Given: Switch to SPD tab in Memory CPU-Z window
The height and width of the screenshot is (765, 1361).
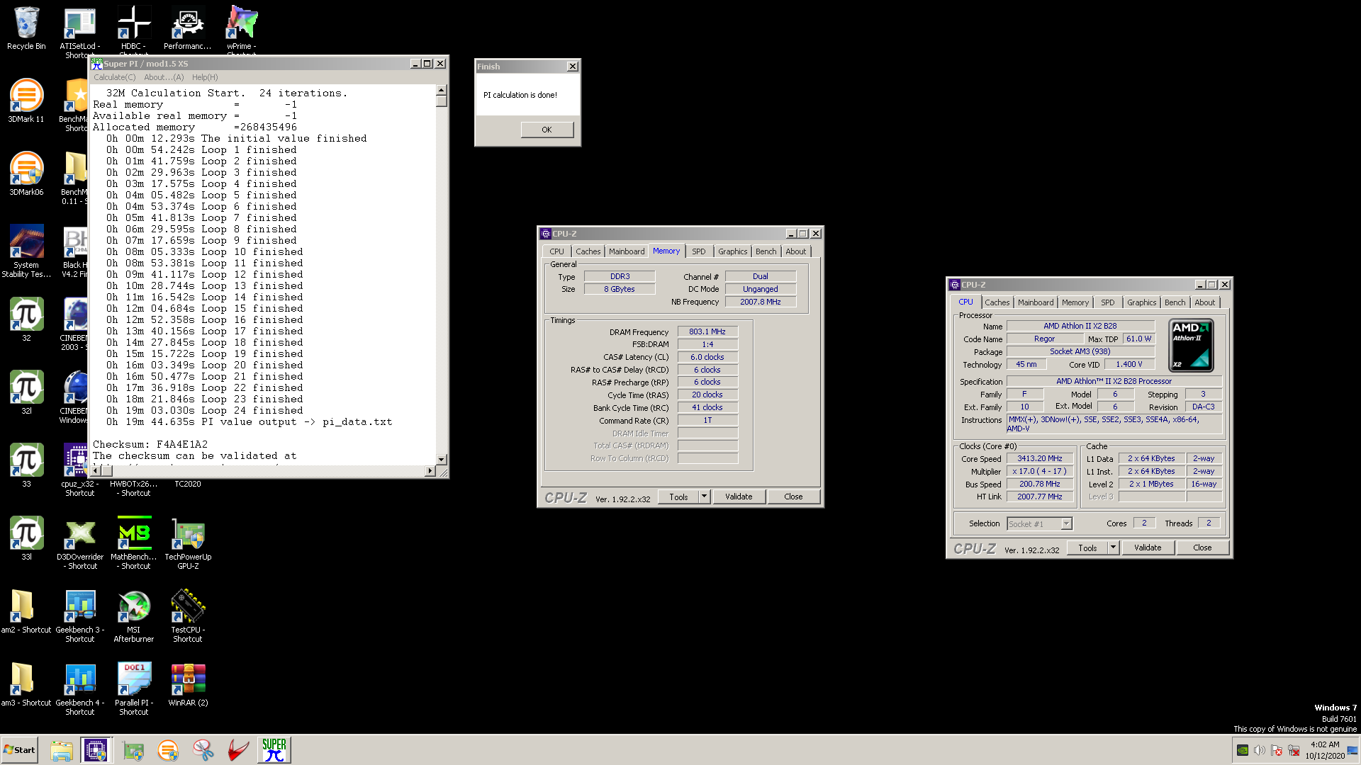Looking at the screenshot, I should tap(699, 251).
